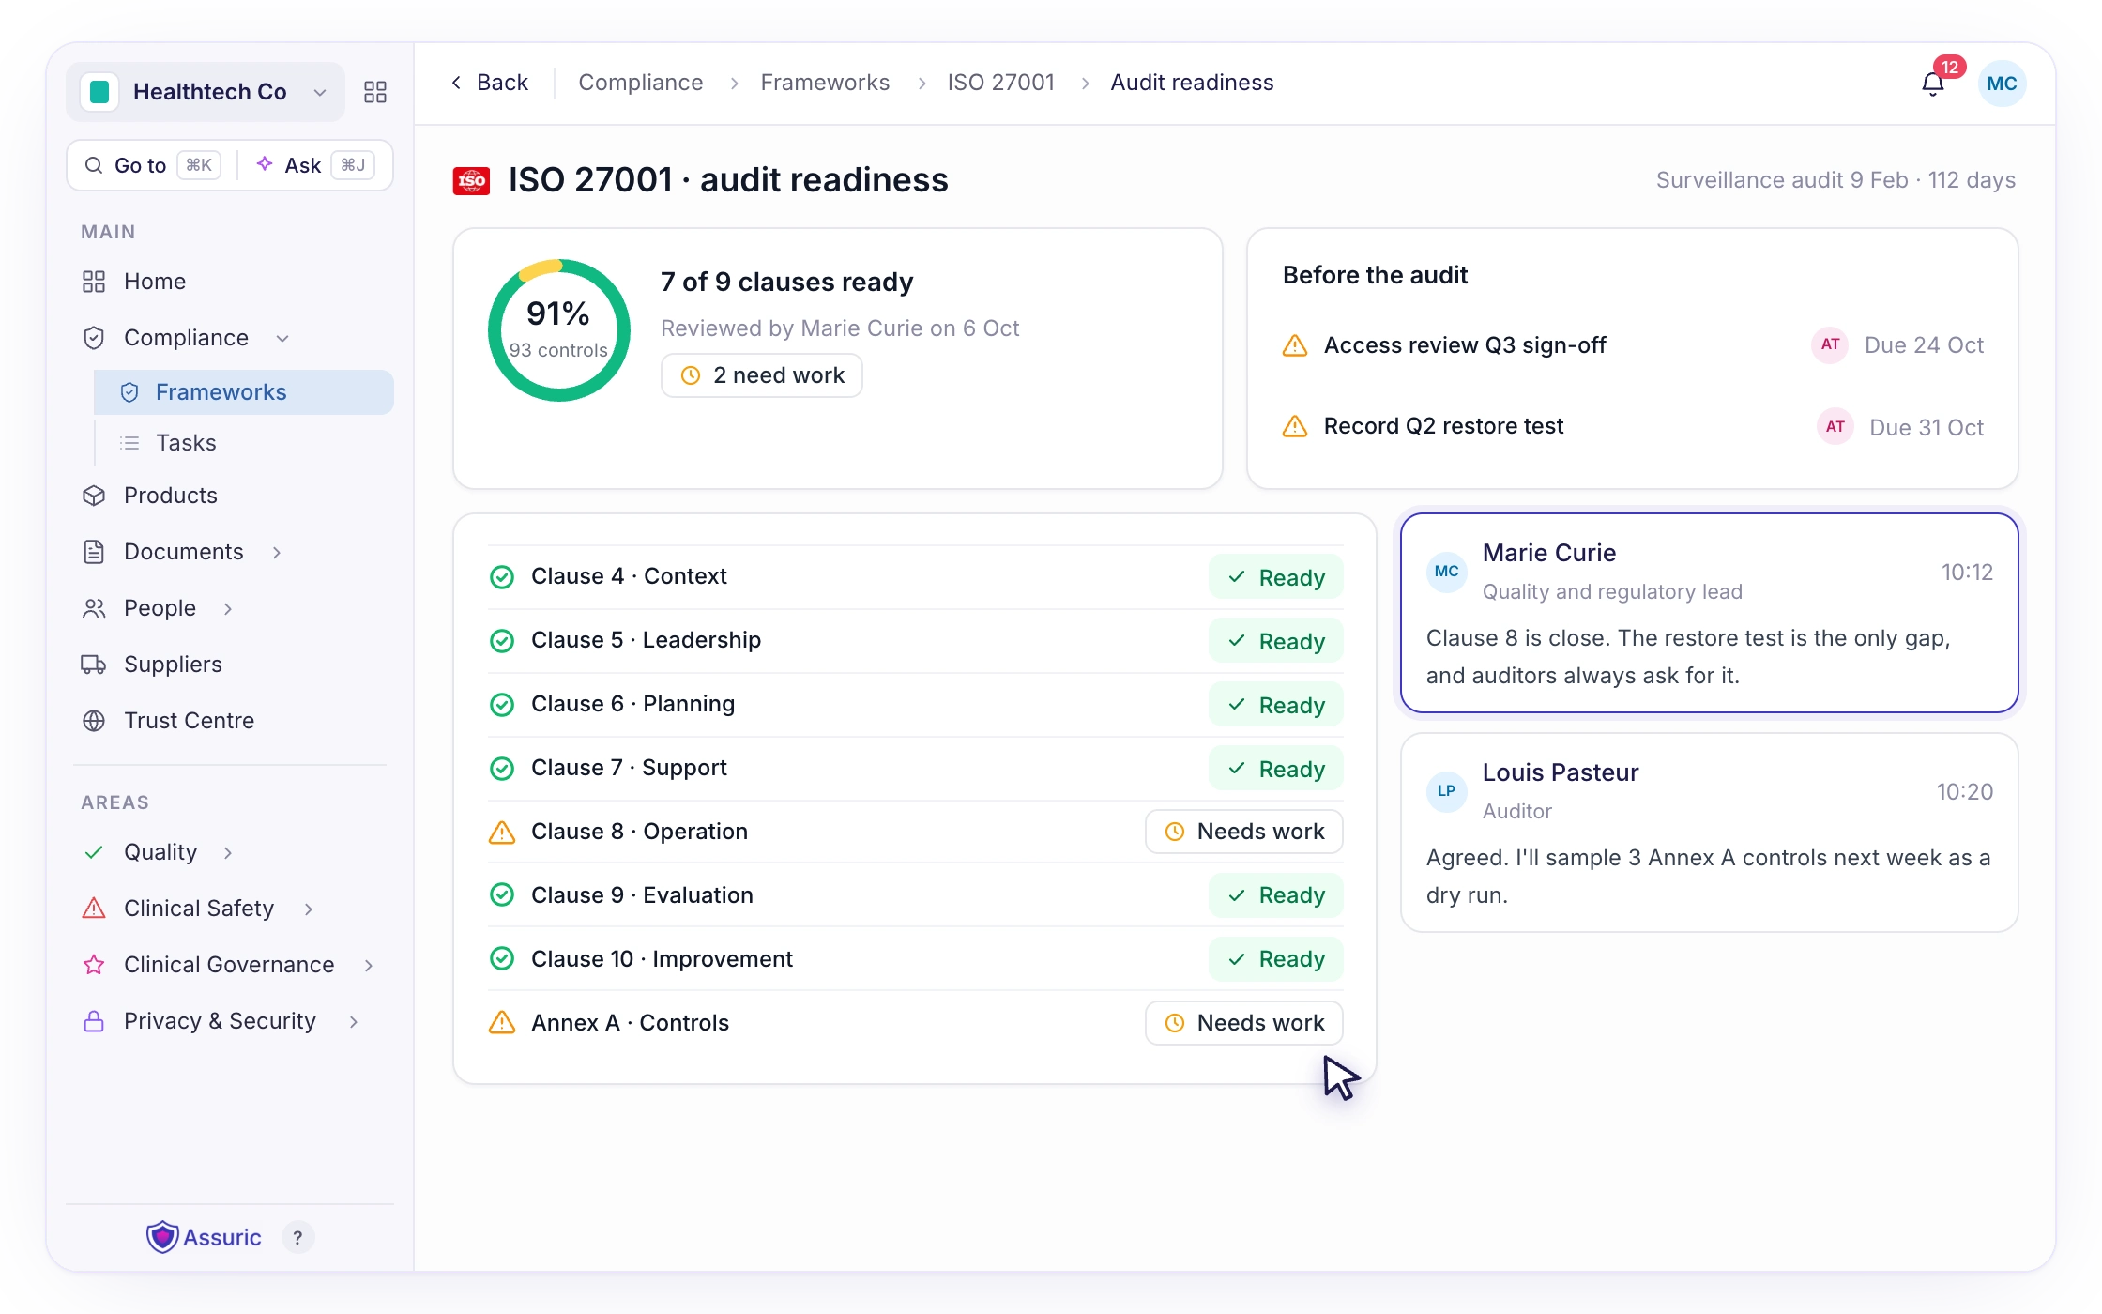Click Ready badge on Clause 10 Improvement

(x=1276, y=959)
